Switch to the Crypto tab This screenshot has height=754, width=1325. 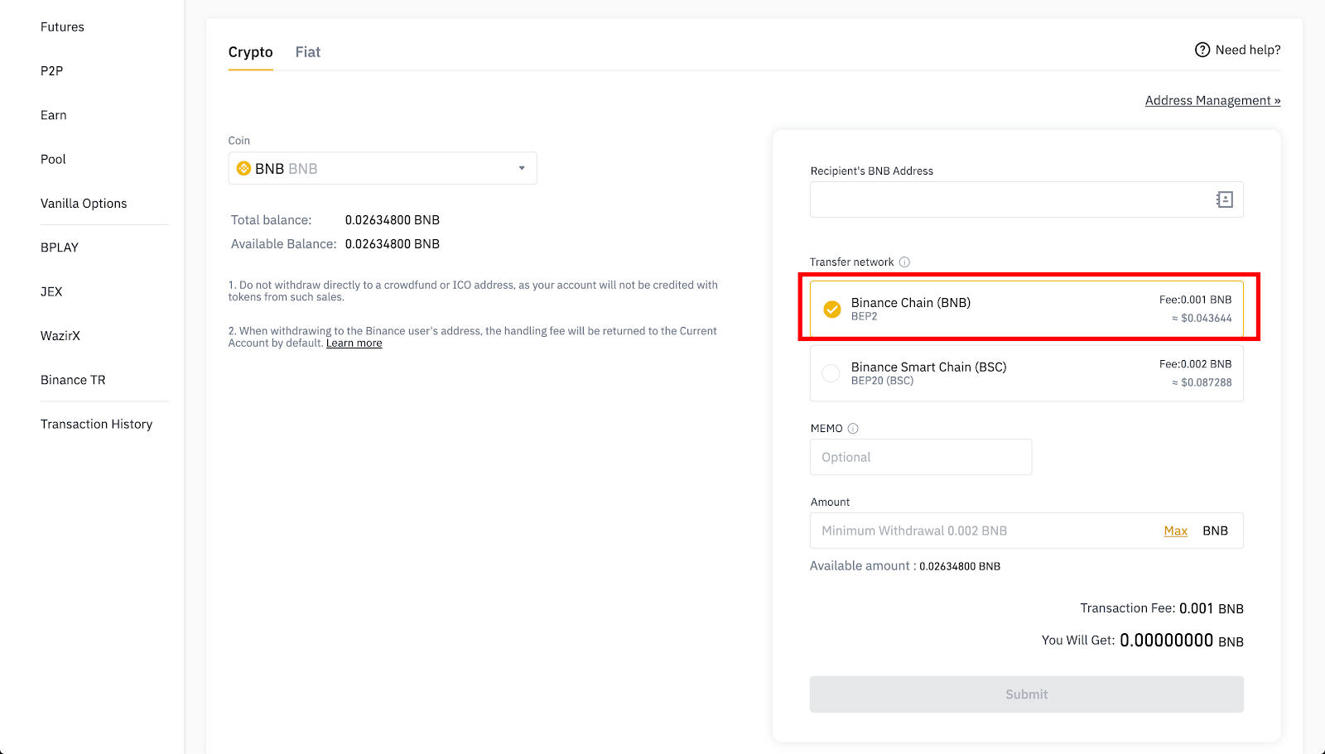(250, 52)
